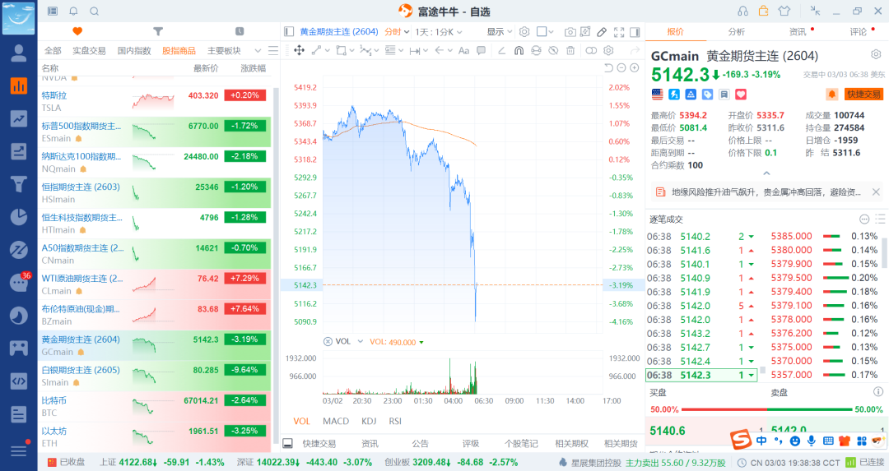This screenshot has height=471, width=889.
Task: Dismiss the news banner with its X
Action: point(876,192)
